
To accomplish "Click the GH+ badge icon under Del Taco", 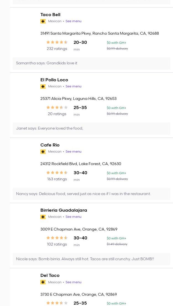I will click(43, 282).
